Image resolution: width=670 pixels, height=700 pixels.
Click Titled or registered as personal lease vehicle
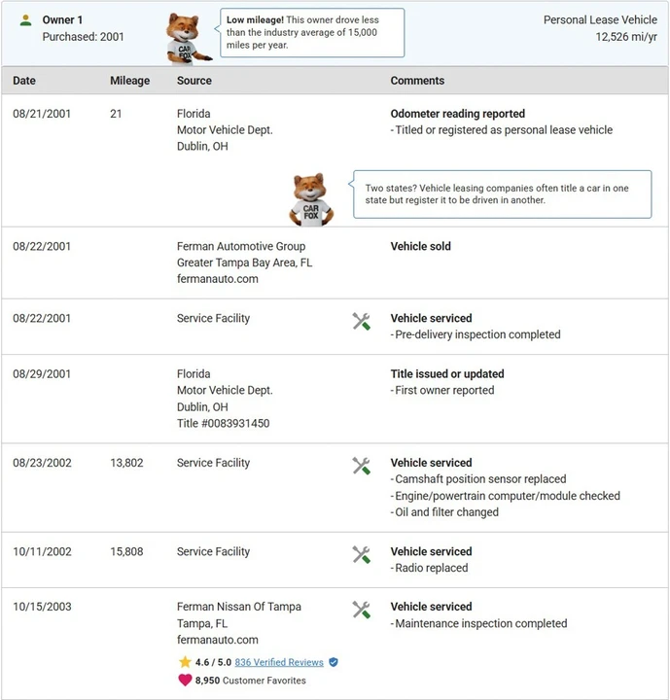click(x=502, y=130)
